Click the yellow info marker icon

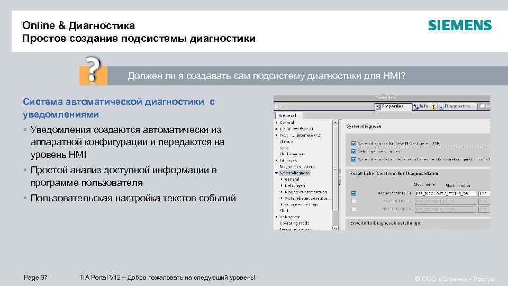tap(433, 107)
